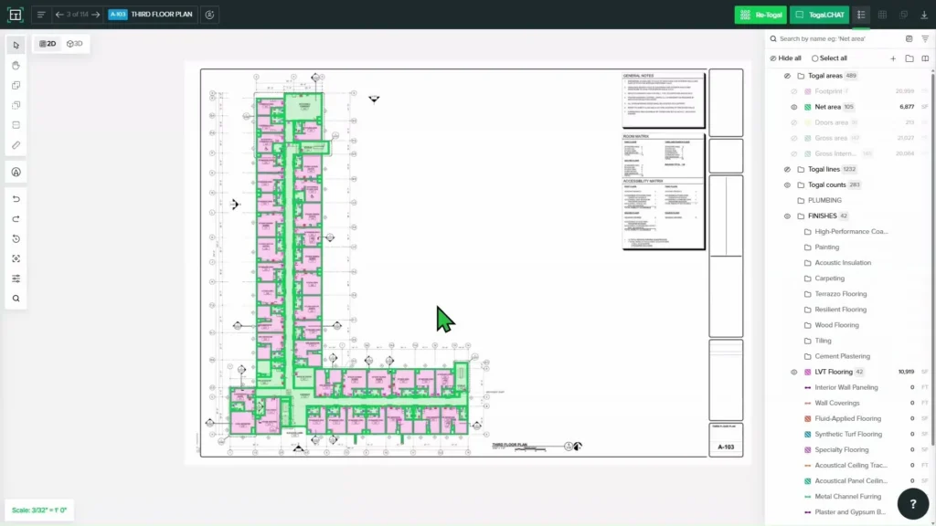This screenshot has height=526, width=936.
Task: Click Hide all in panel
Action: point(785,58)
